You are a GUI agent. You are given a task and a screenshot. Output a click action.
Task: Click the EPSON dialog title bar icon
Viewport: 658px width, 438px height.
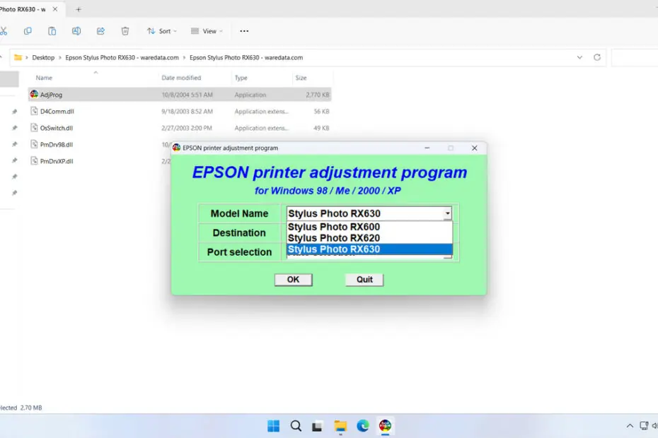[177, 148]
